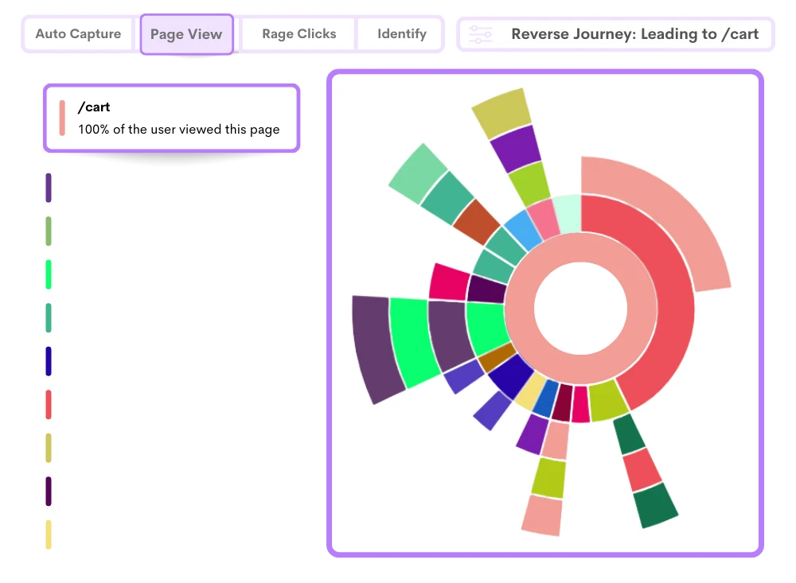Click the topmost purple legend swatch in the sidebar
This screenshot has height=583, width=796.
pos(49,188)
